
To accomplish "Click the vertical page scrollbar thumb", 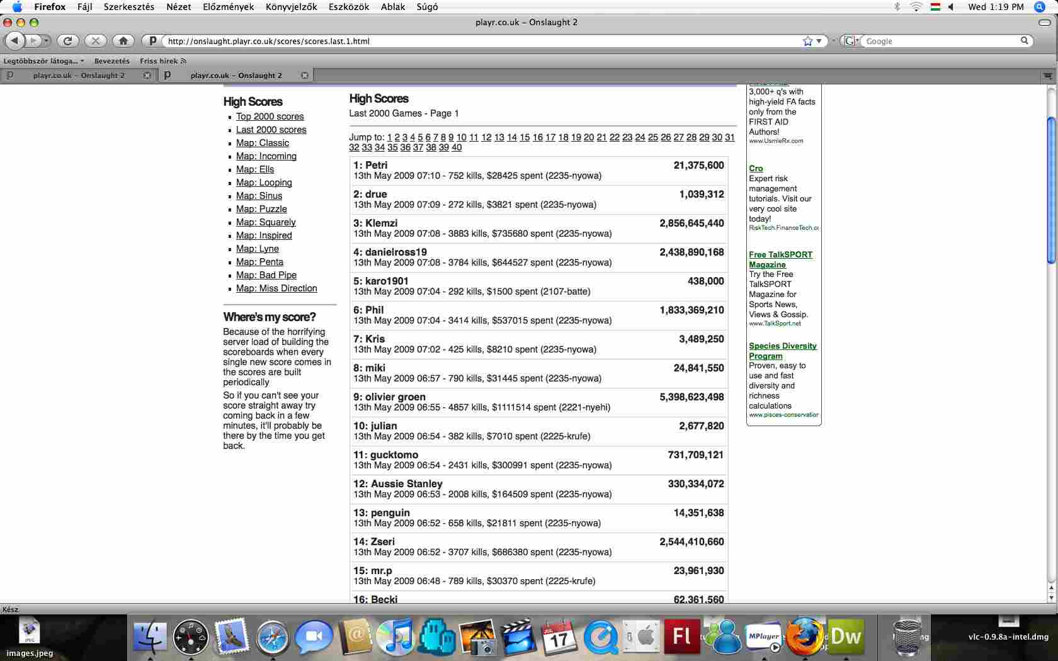I will click(x=1050, y=189).
